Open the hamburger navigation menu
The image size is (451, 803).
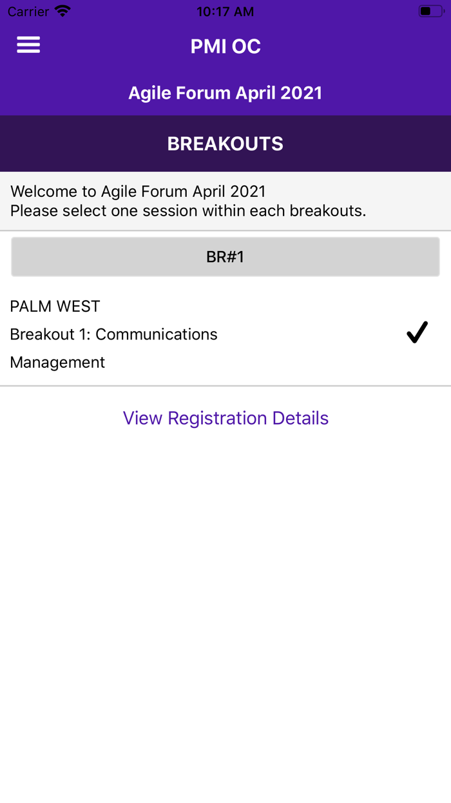point(28,45)
